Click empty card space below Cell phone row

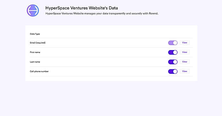[111, 78]
